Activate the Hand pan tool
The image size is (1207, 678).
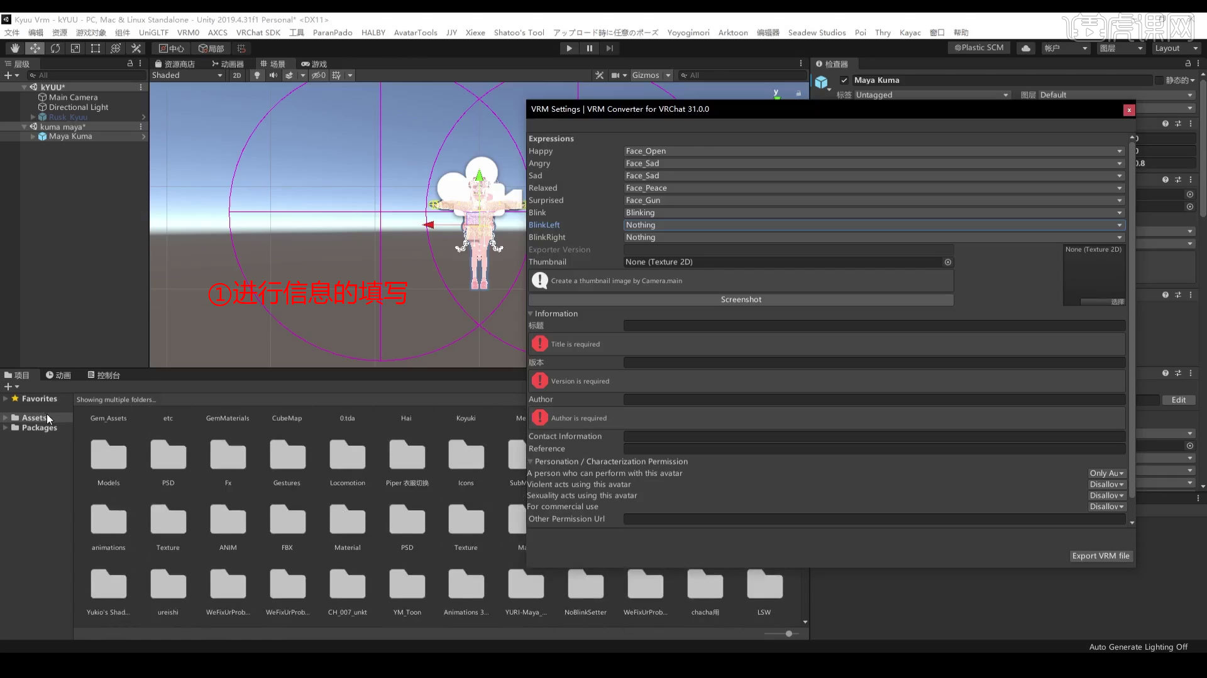pyautogui.click(x=14, y=48)
